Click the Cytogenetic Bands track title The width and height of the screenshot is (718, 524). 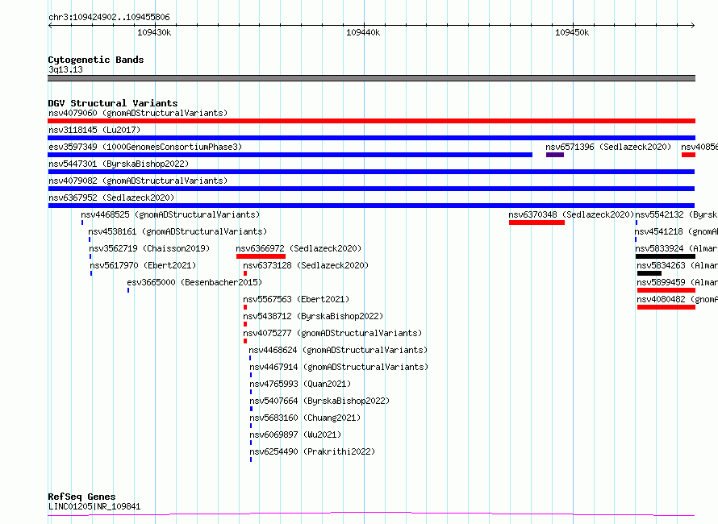pos(96,60)
